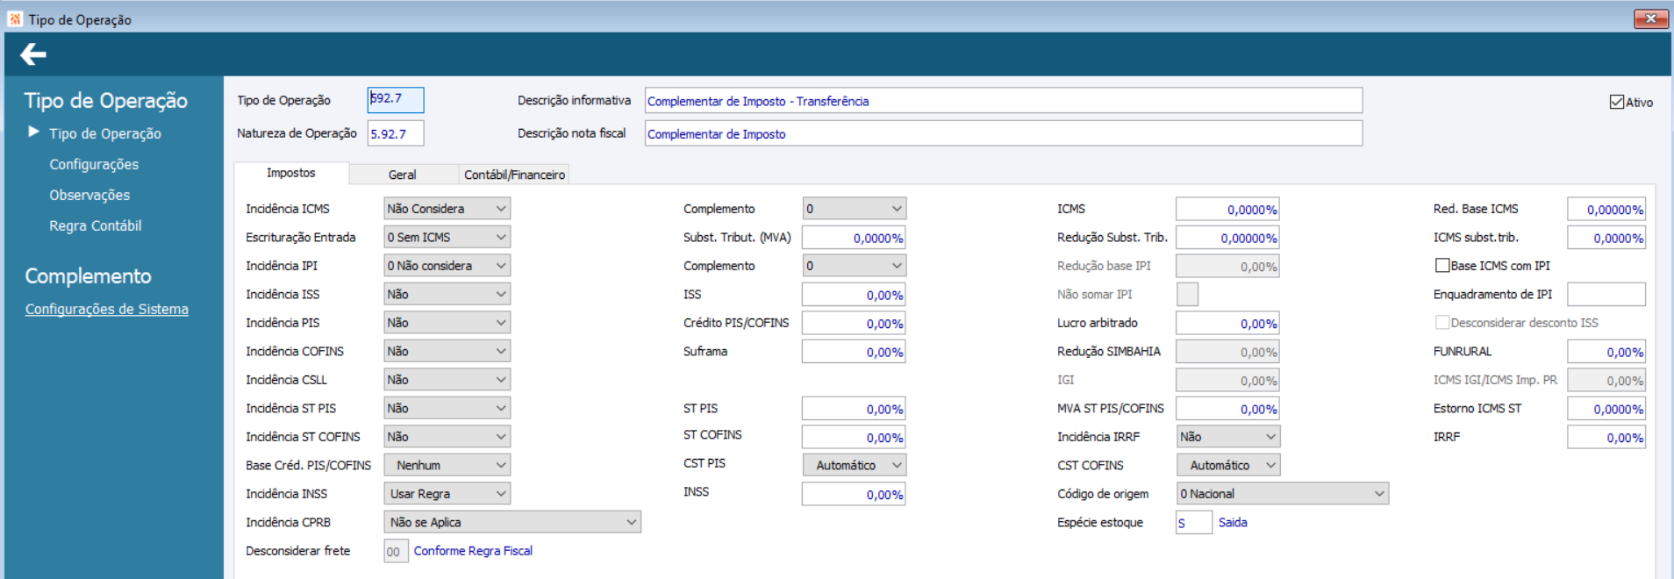Click the Espécie estoque field
Viewport: 1674px width, 579px height.
click(1194, 522)
